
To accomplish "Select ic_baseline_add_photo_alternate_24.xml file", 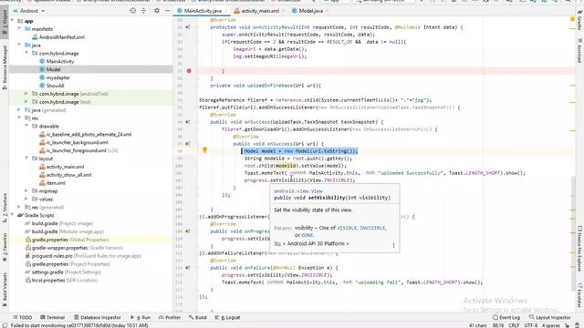I will click(x=89, y=134).
